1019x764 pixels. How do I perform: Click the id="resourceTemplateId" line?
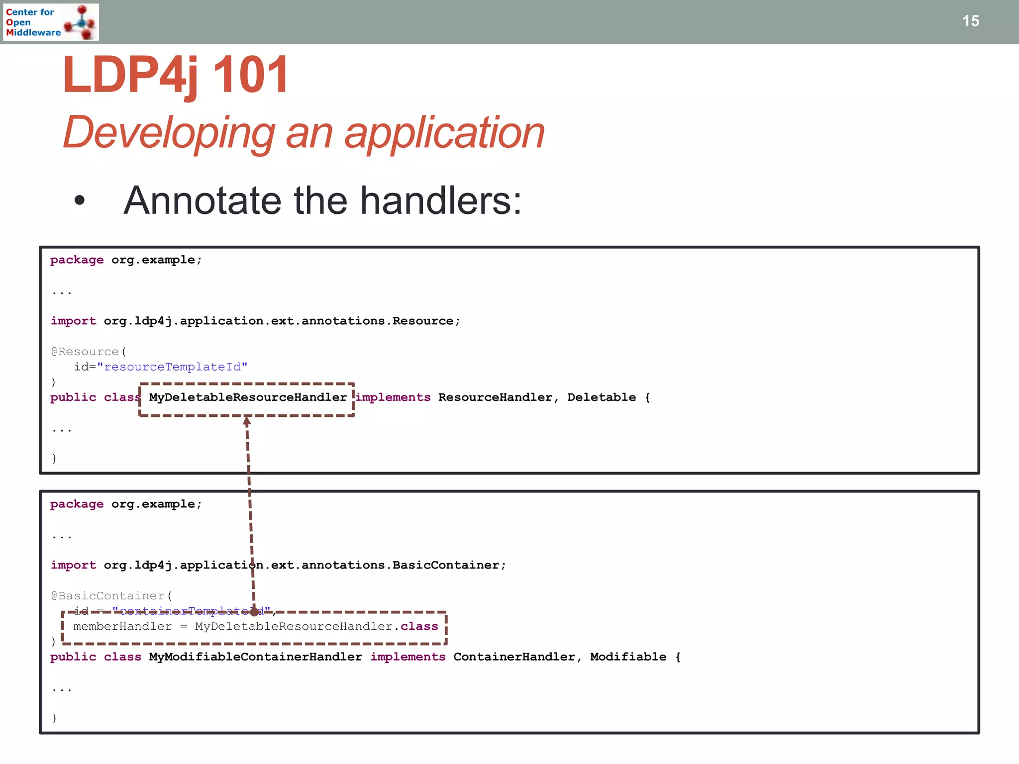(161, 367)
